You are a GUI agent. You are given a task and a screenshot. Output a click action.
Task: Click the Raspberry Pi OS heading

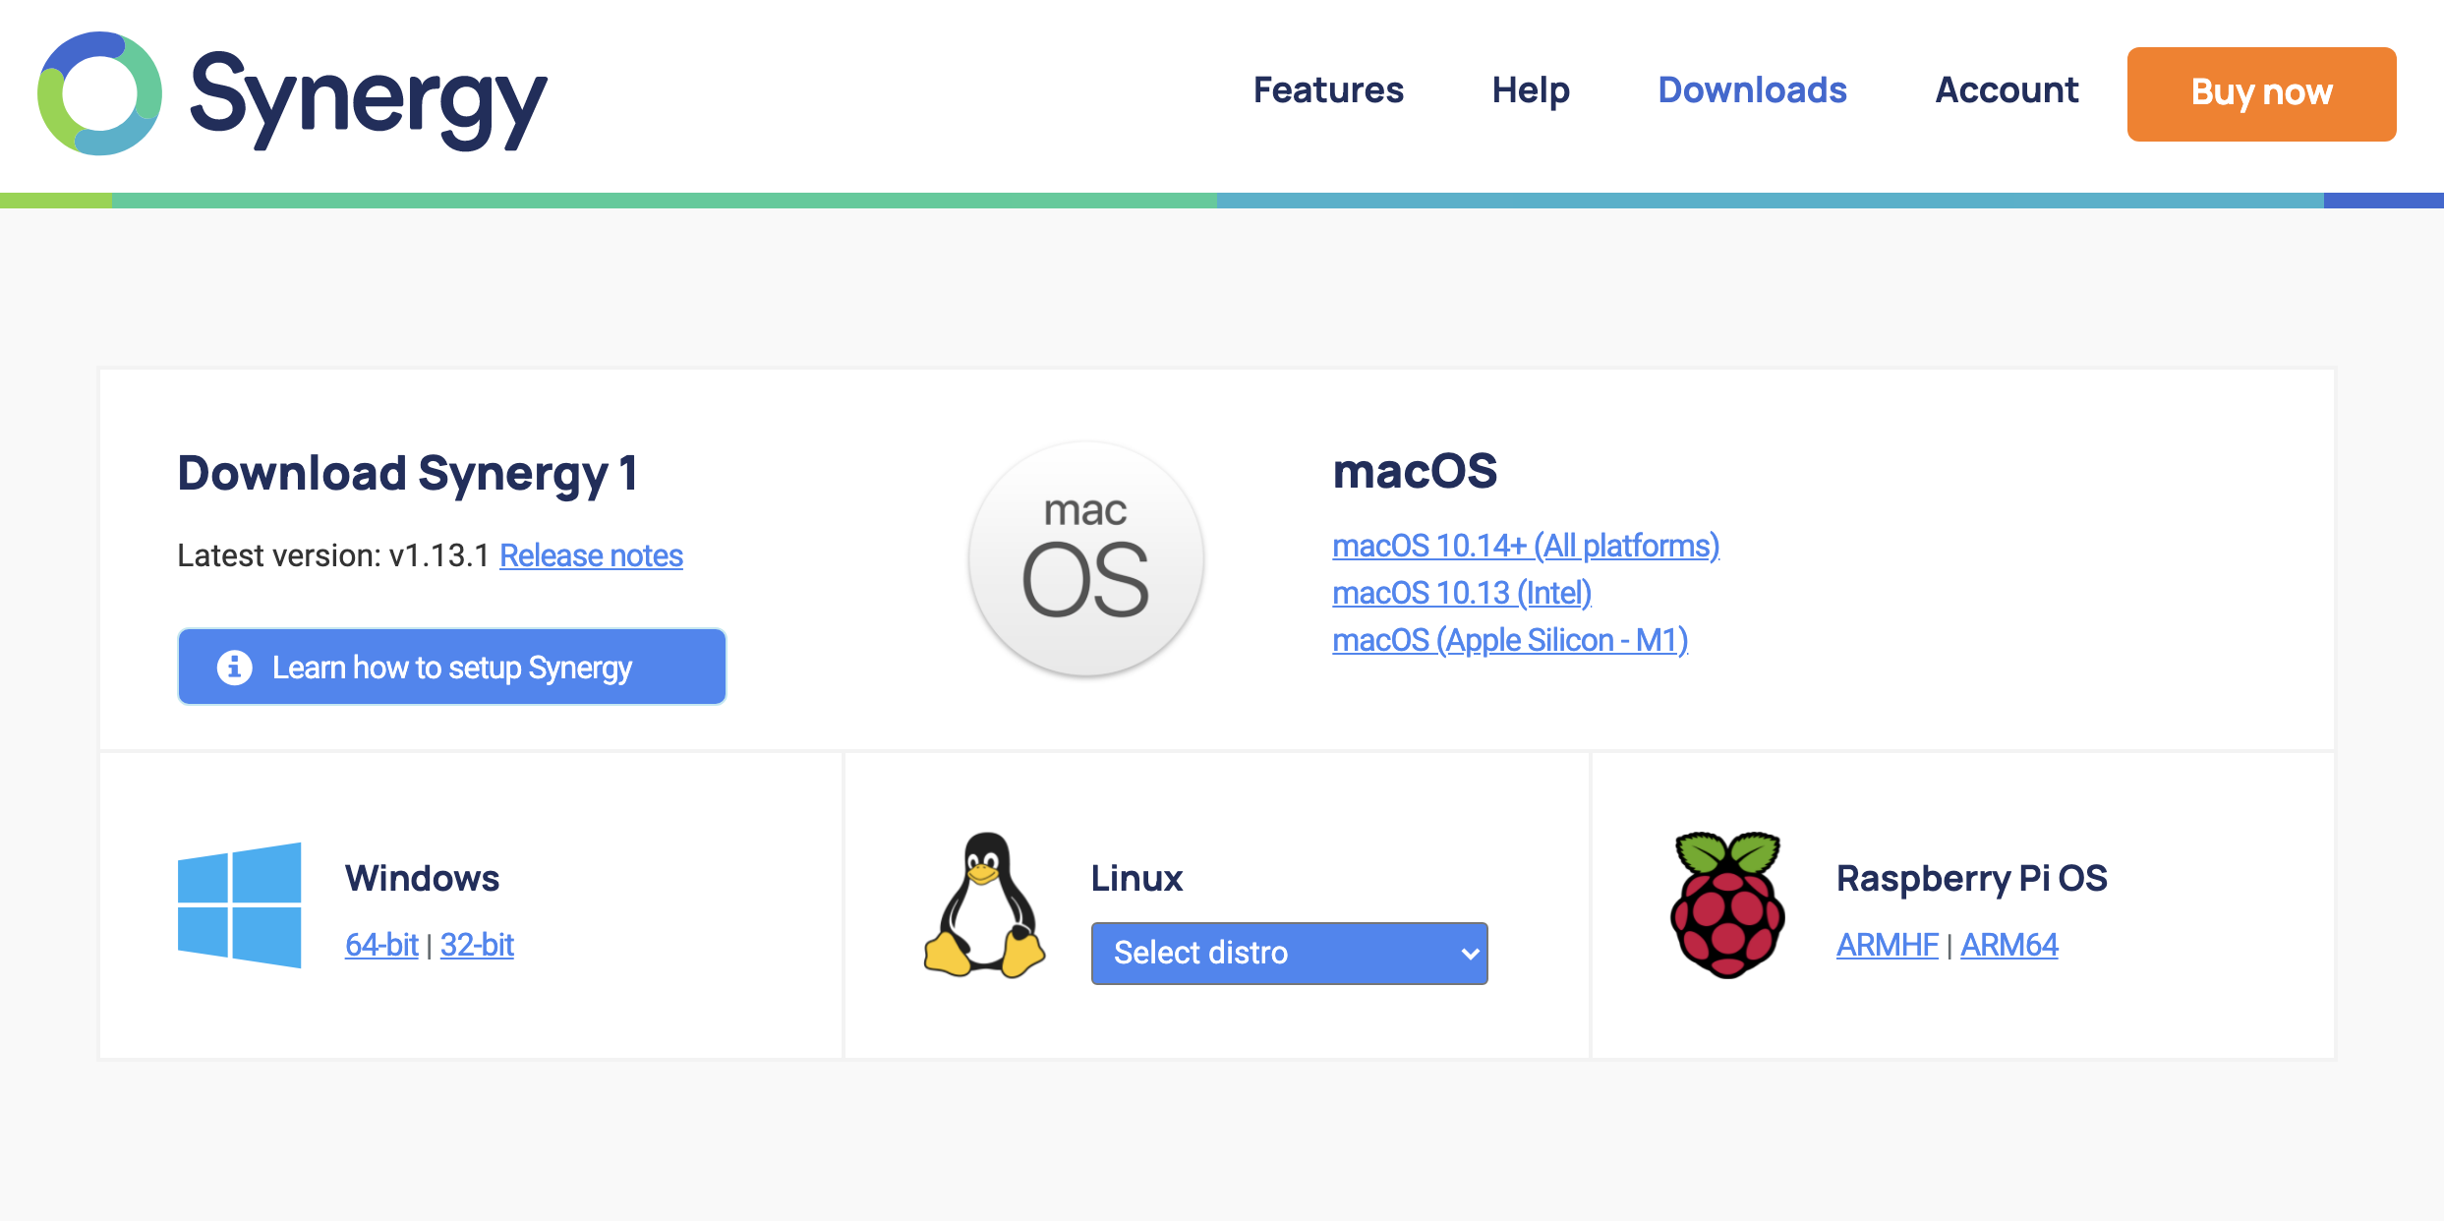tap(1971, 878)
